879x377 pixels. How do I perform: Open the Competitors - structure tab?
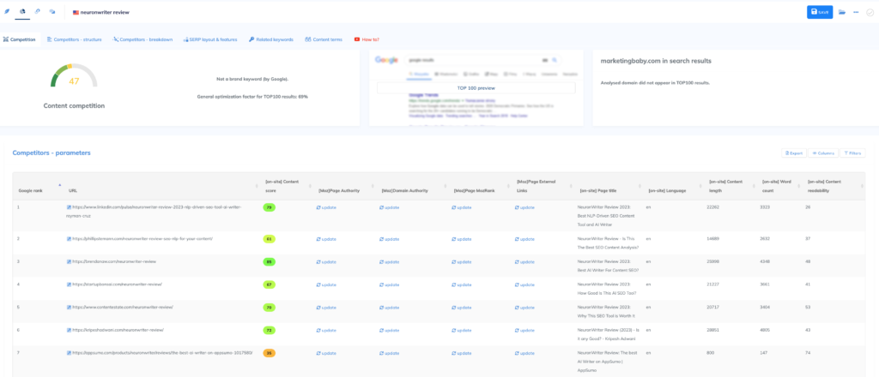pos(74,39)
